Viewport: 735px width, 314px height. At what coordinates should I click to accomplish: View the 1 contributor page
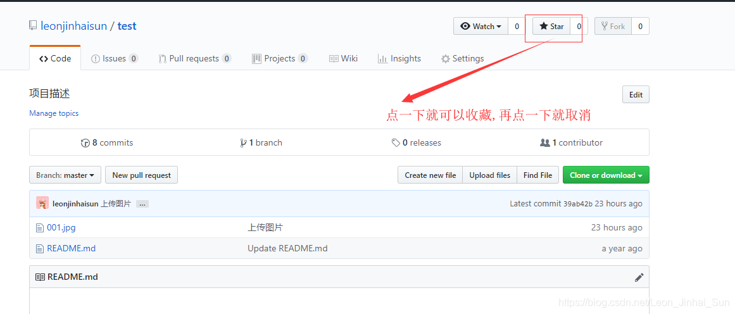(x=572, y=142)
